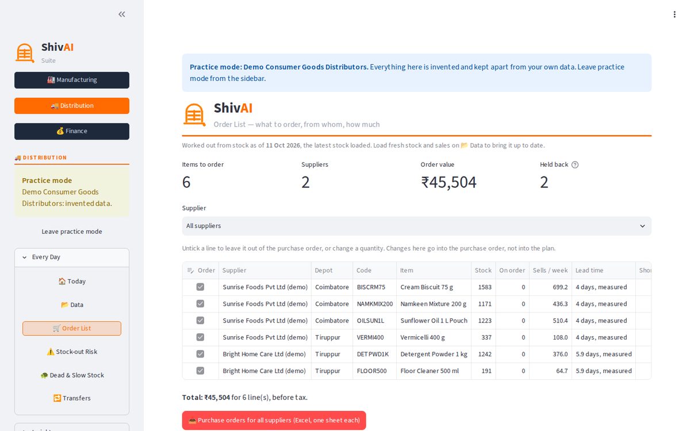
Task: Click the ShivAI logo in the sidebar
Action: click(25, 52)
